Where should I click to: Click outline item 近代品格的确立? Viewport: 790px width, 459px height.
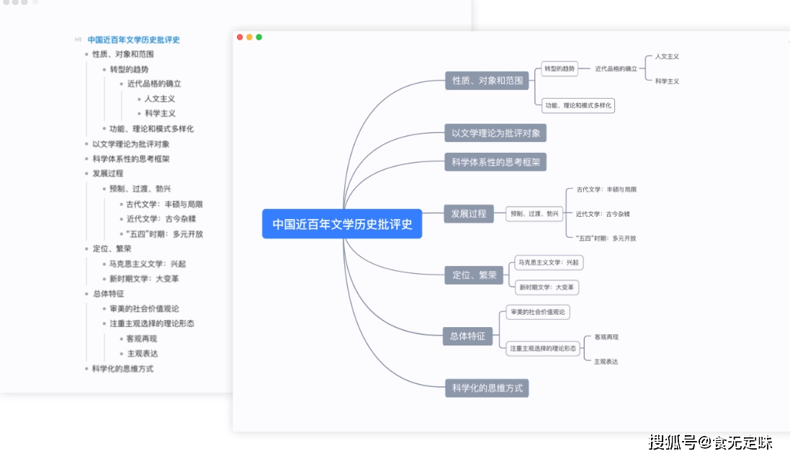tap(154, 84)
